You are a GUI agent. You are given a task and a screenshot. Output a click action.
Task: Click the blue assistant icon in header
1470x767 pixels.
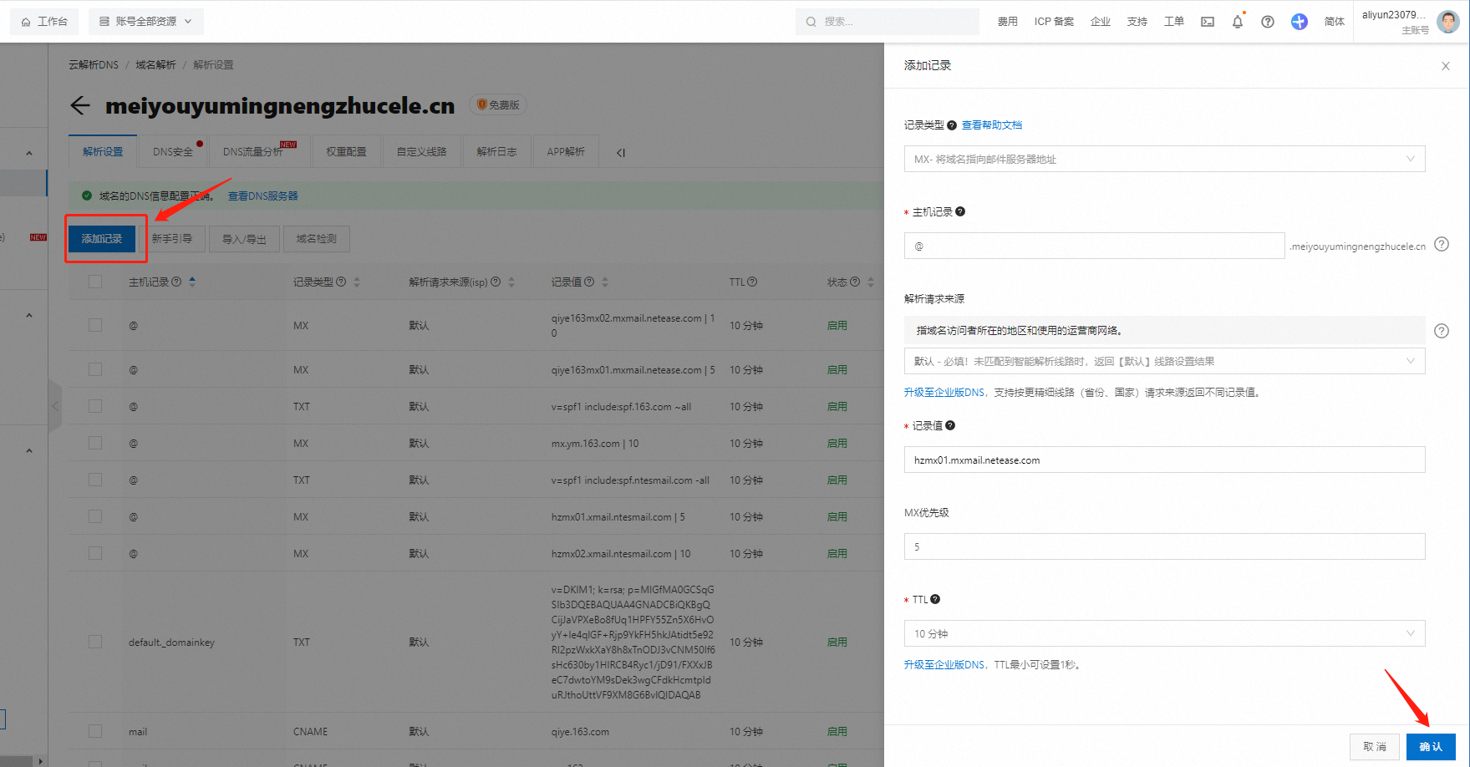(x=1299, y=22)
